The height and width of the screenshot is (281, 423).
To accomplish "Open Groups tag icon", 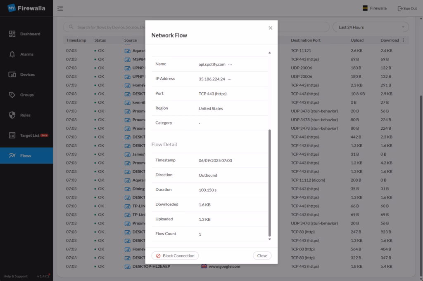I will [12, 95].
